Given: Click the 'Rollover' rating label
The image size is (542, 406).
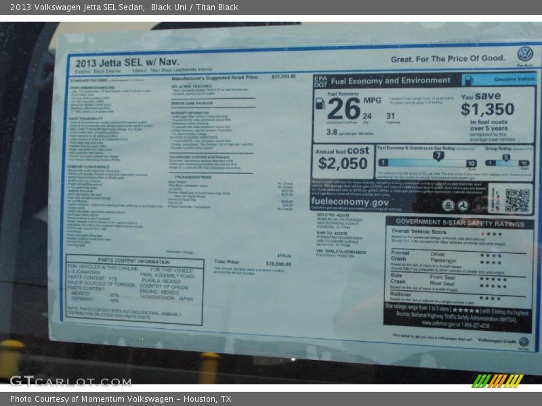Looking at the screenshot, I should (x=400, y=294).
